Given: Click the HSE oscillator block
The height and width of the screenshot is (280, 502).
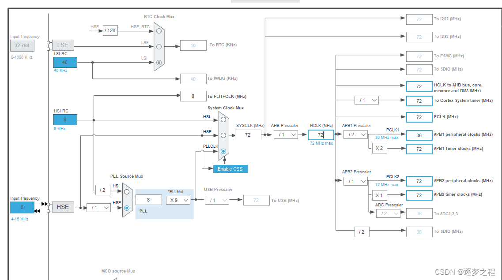Looking at the screenshot, I should click(63, 207).
